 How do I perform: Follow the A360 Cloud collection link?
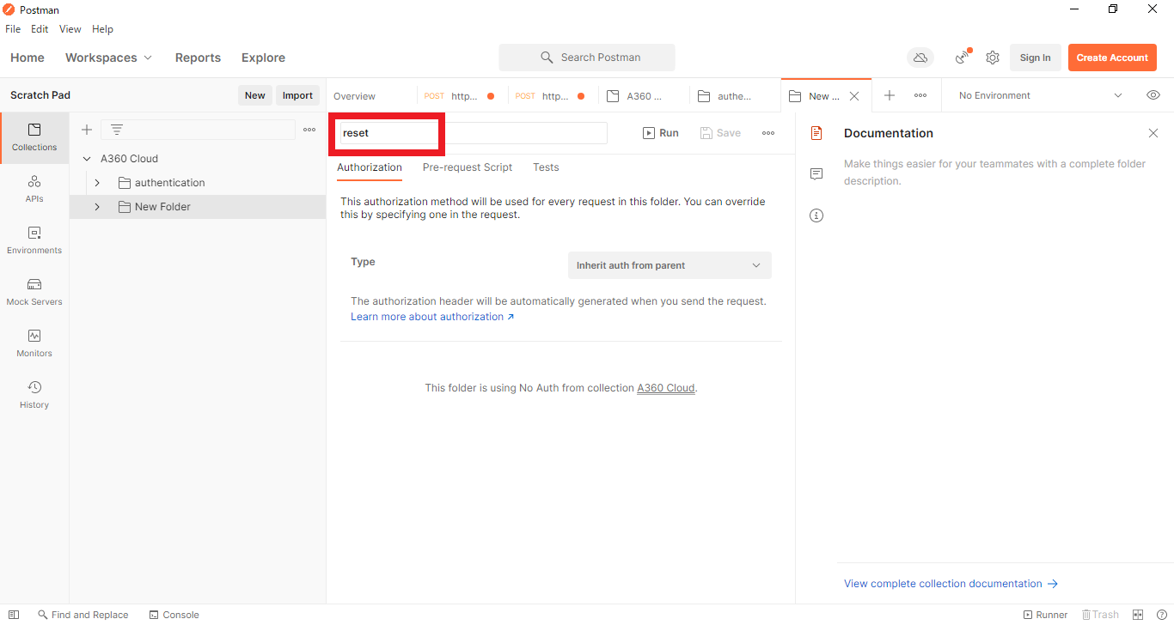pyautogui.click(x=665, y=388)
